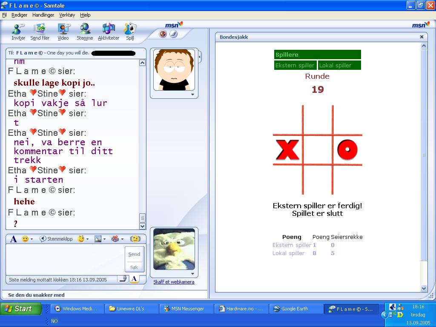Collapse the display picture side panel
Image resolution: width=436 pixels, height=327 pixels.
pos(200,57)
